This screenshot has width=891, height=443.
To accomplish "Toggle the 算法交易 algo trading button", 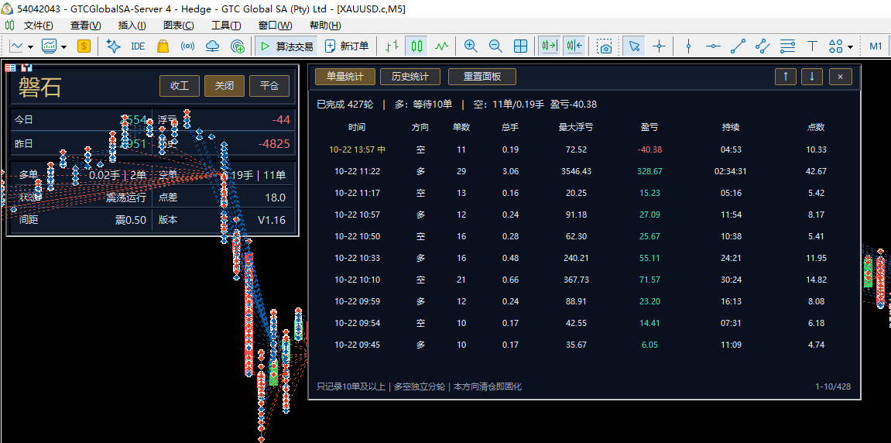I will click(x=286, y=46).
